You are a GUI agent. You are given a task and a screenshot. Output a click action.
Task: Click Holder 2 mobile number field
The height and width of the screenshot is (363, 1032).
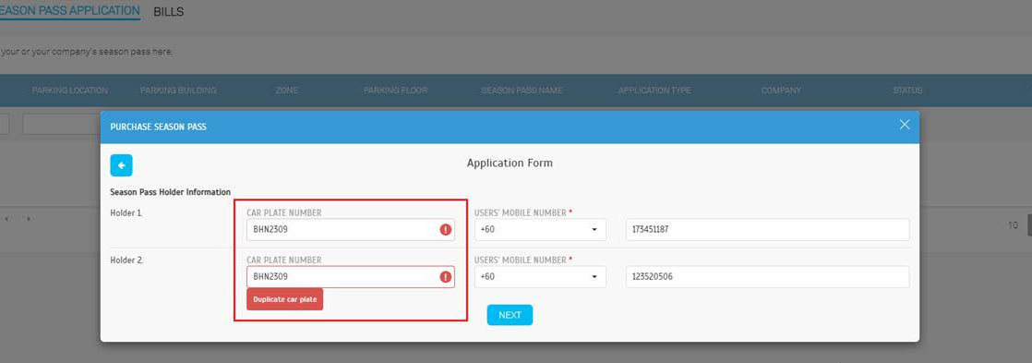click(x=767, y=277)
